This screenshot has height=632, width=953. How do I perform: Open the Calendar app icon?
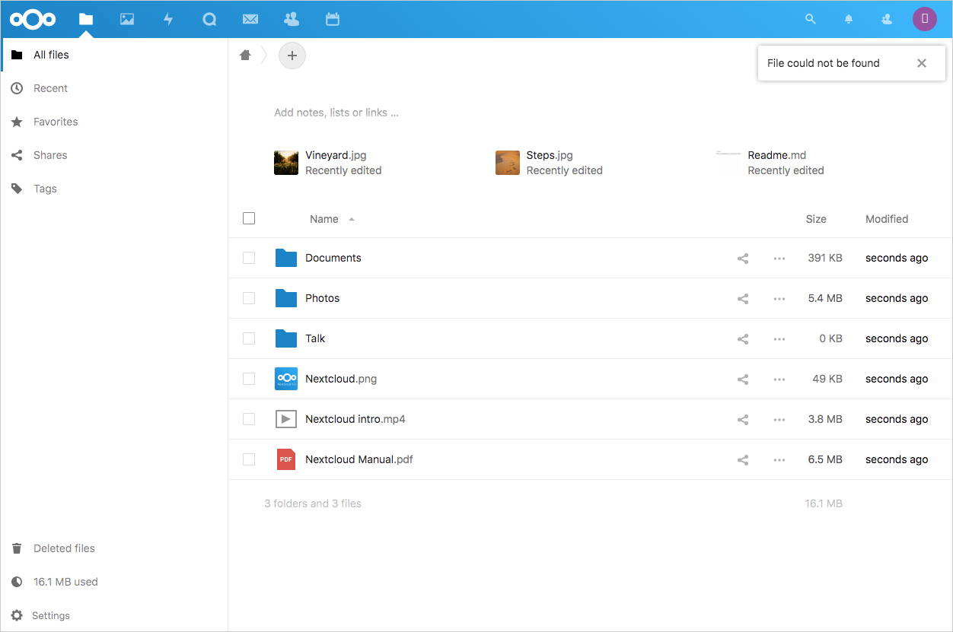tap(333, 19)
